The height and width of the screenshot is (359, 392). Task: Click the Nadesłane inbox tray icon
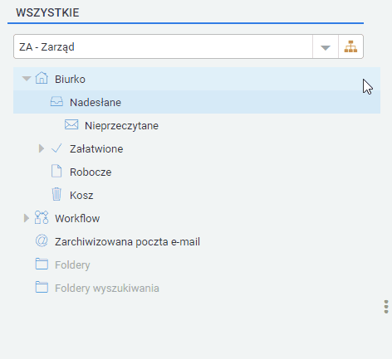(x=56, y=101)
